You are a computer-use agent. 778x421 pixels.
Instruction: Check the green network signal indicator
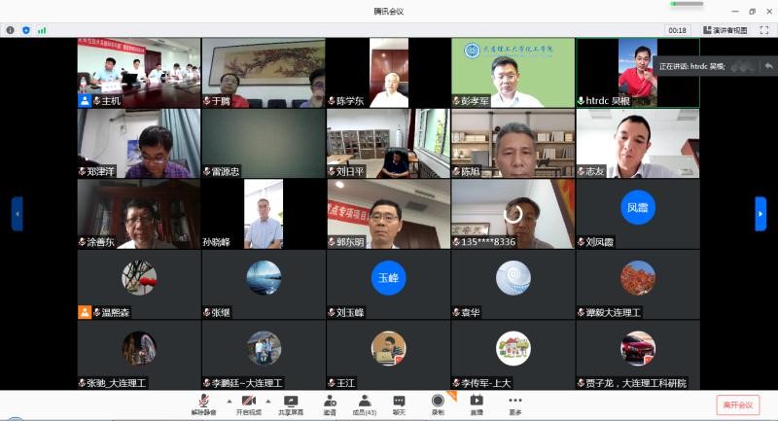[x=42, y=30]
